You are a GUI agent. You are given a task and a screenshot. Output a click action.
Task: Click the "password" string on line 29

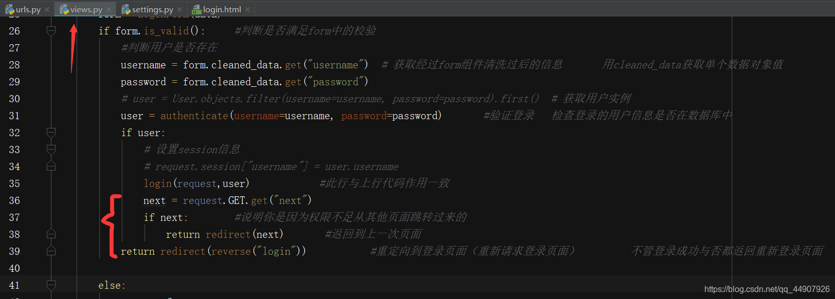(335, 82)
